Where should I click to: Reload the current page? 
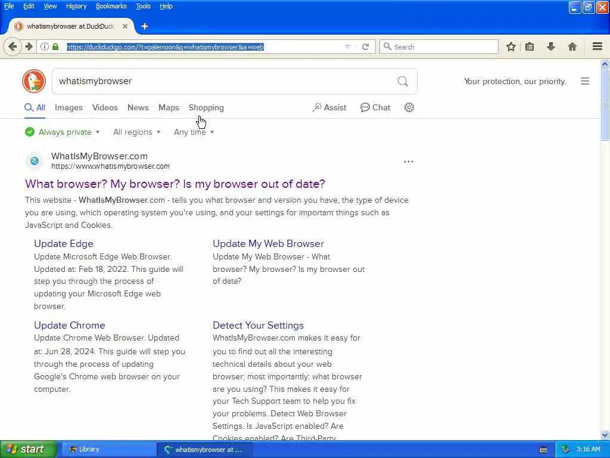click(365, 47)
